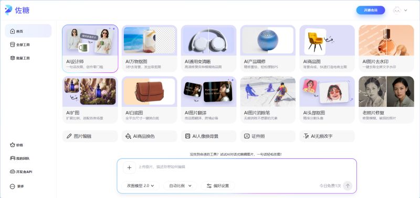The height and width of the screenshot is (198, 420).
Task: Open the AI图片去水印 perfume thumbnail
Action: 386,40
